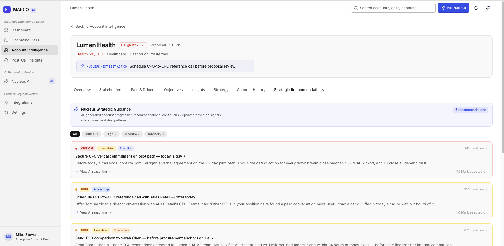Click the Last touch: Yesterday text

click(x=149, y=54)
